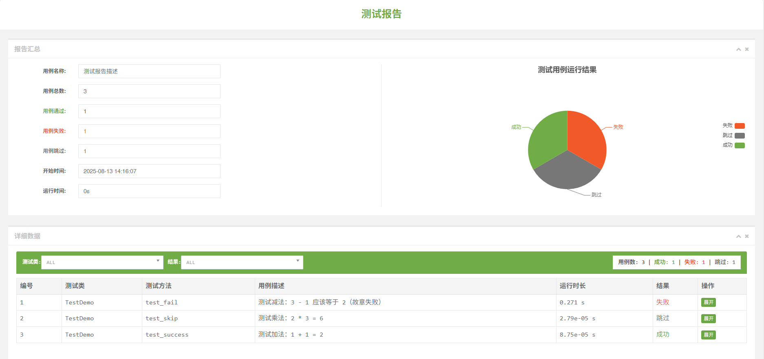The height and width of the screenshot is (359, 764).
Task: Click the 跳过 result in row 2
Action: [663, 318]
